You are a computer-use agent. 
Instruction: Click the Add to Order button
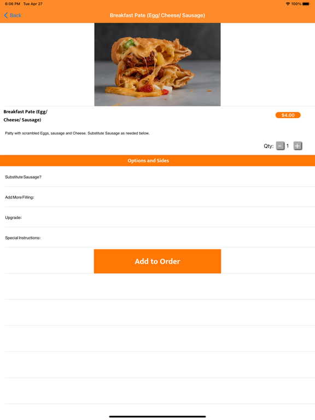click(157, 261)
